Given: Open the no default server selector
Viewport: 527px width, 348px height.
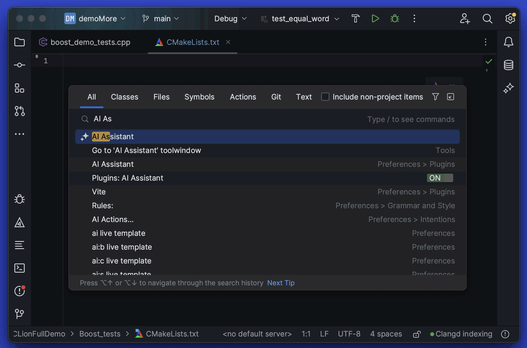Looking at the screenshot, I should tap(257, 334).
